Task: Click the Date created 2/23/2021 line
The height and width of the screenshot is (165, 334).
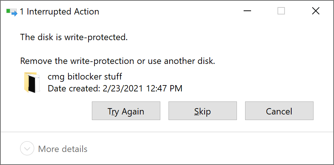Action: pos(115,88)
